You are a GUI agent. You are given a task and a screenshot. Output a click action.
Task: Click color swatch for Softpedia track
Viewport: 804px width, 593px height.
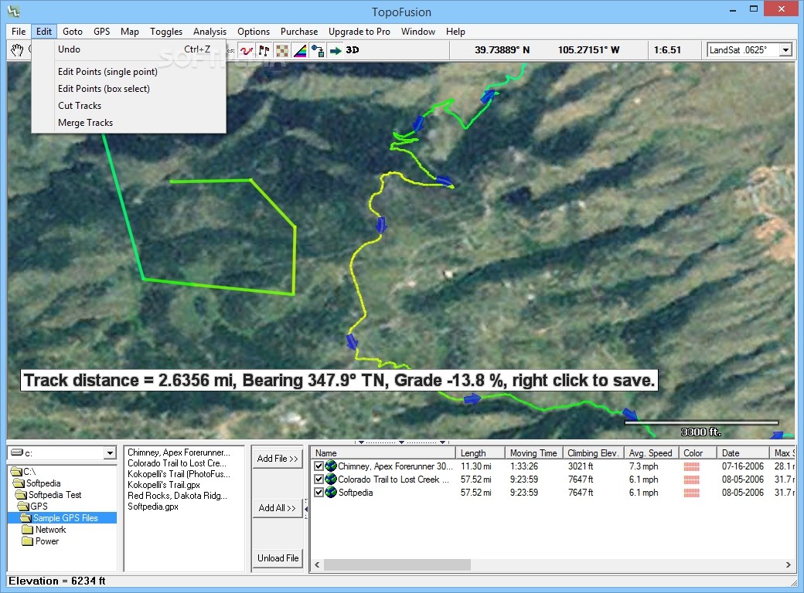point(691,493)
